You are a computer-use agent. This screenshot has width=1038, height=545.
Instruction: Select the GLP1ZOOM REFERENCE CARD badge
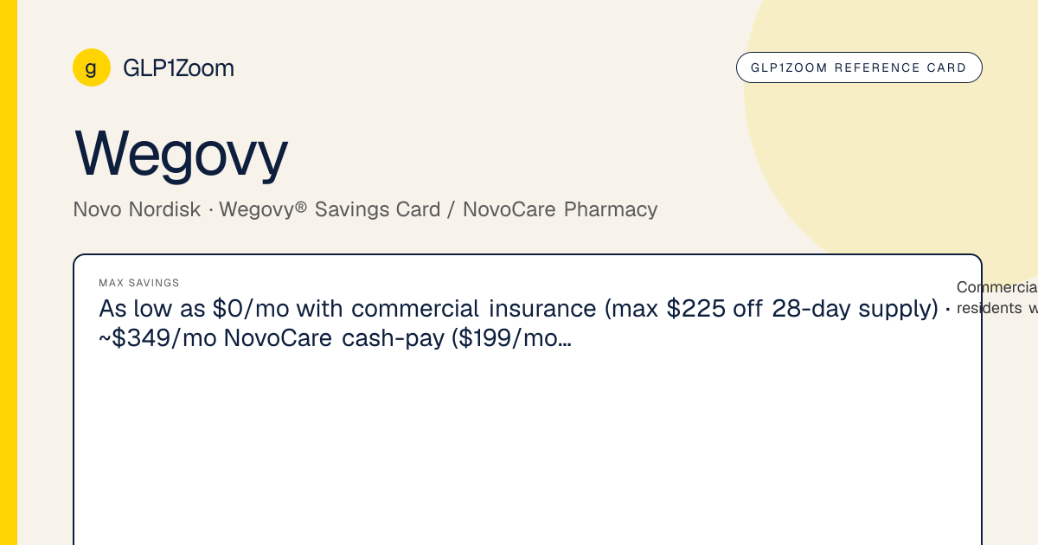[859, 67]
